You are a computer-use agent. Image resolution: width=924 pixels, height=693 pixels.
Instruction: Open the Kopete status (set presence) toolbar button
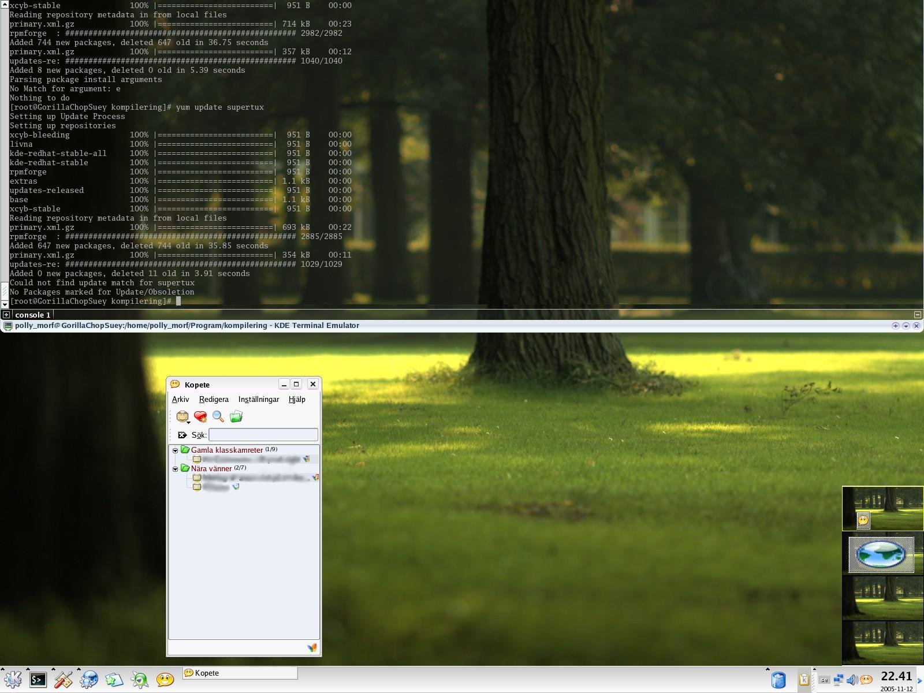point(183,417)
